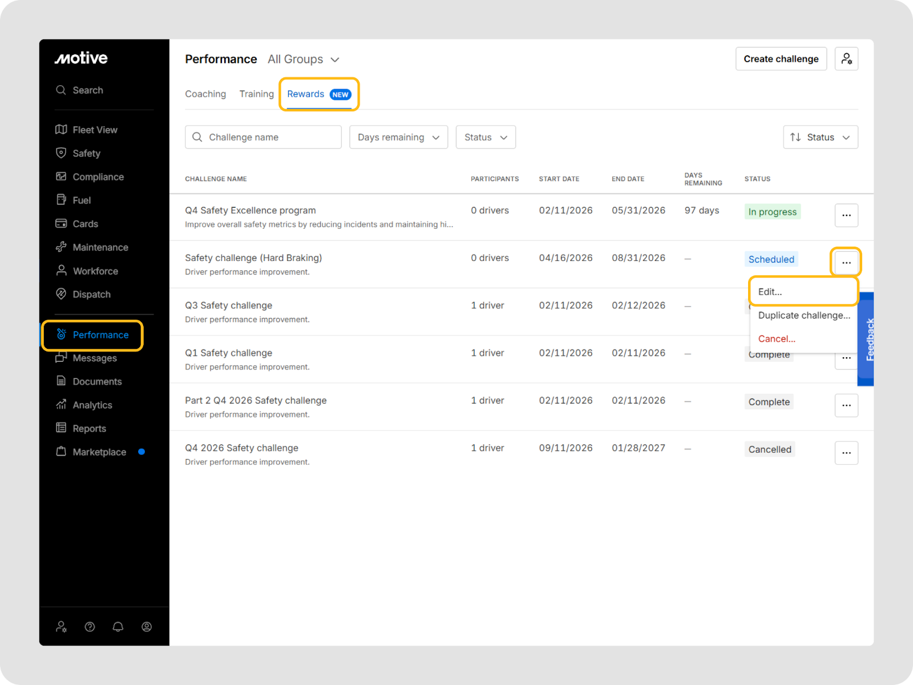Viewport: 913px width, 685px height.
Task: Open the user profile icon in sidebar footer
Action: [147, 627]
